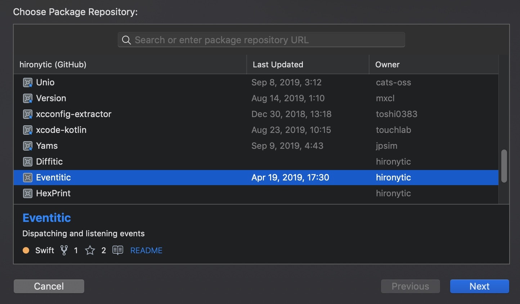
Task: Click the HexPrint package icon
Action: pyautogui.click(x=28, y=193)
